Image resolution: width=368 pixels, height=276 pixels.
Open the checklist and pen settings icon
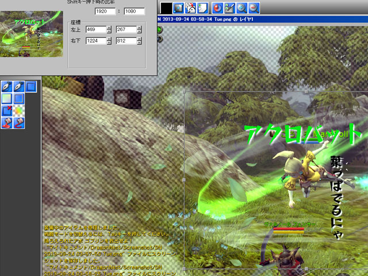point(229,8)
